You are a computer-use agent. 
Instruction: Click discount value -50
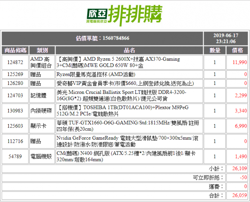pyautogui.click(x=244, y=177)
